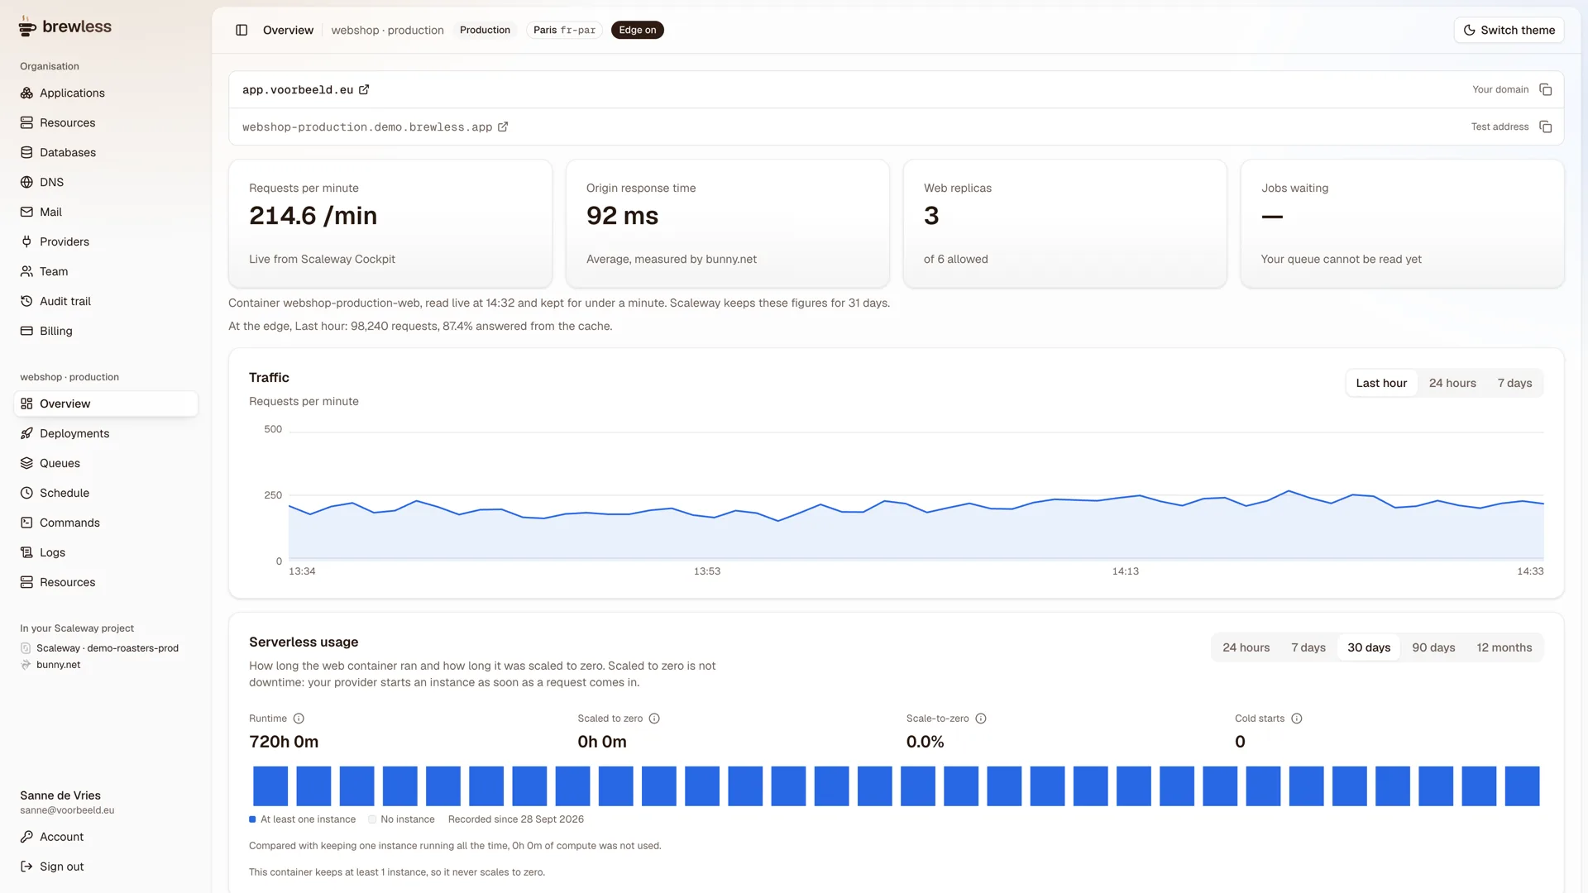Show serverless usage for 90 days
The height and width of the screenshot is (893, 1588).
[x=1433, y=647]
